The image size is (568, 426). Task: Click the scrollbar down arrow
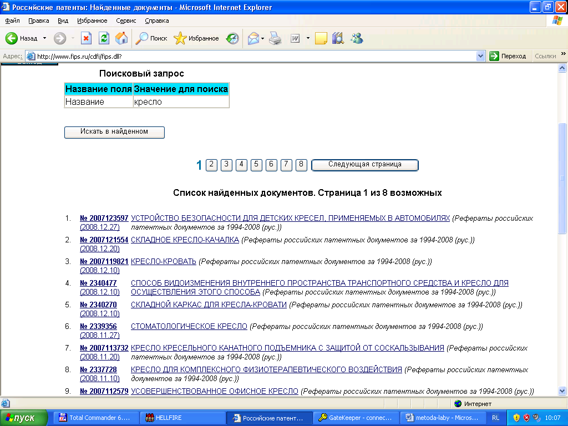click(x=562, y=391)
